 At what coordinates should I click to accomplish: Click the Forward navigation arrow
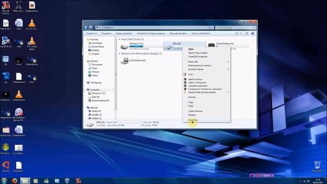(x=91, y=27)
